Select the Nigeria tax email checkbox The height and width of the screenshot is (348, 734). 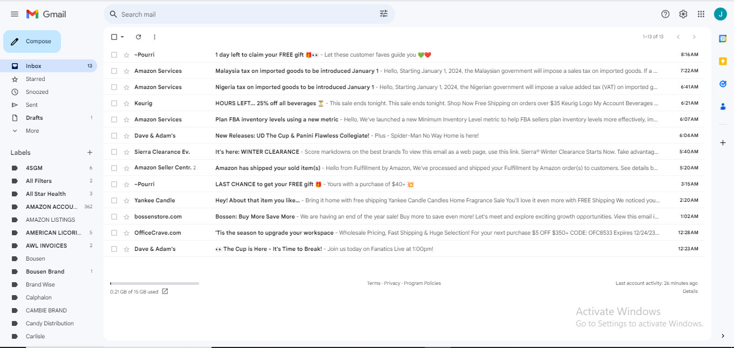pyautogui.click(x=114, y=87)
